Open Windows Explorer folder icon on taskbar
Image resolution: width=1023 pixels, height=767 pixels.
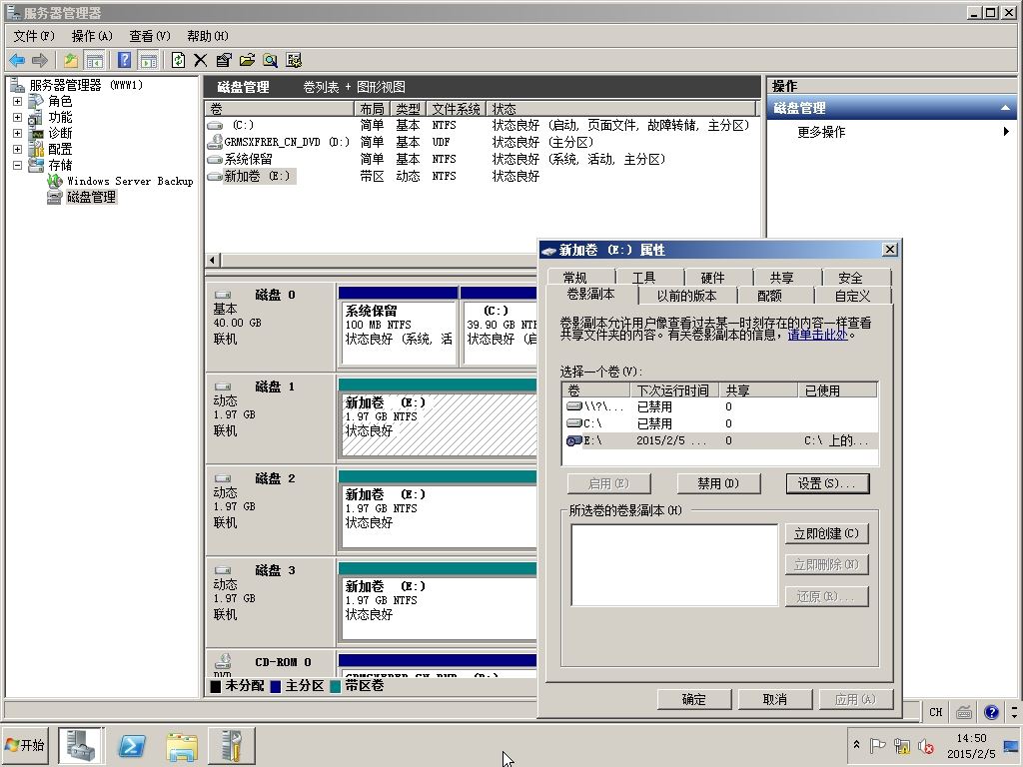tap(182, 745)
